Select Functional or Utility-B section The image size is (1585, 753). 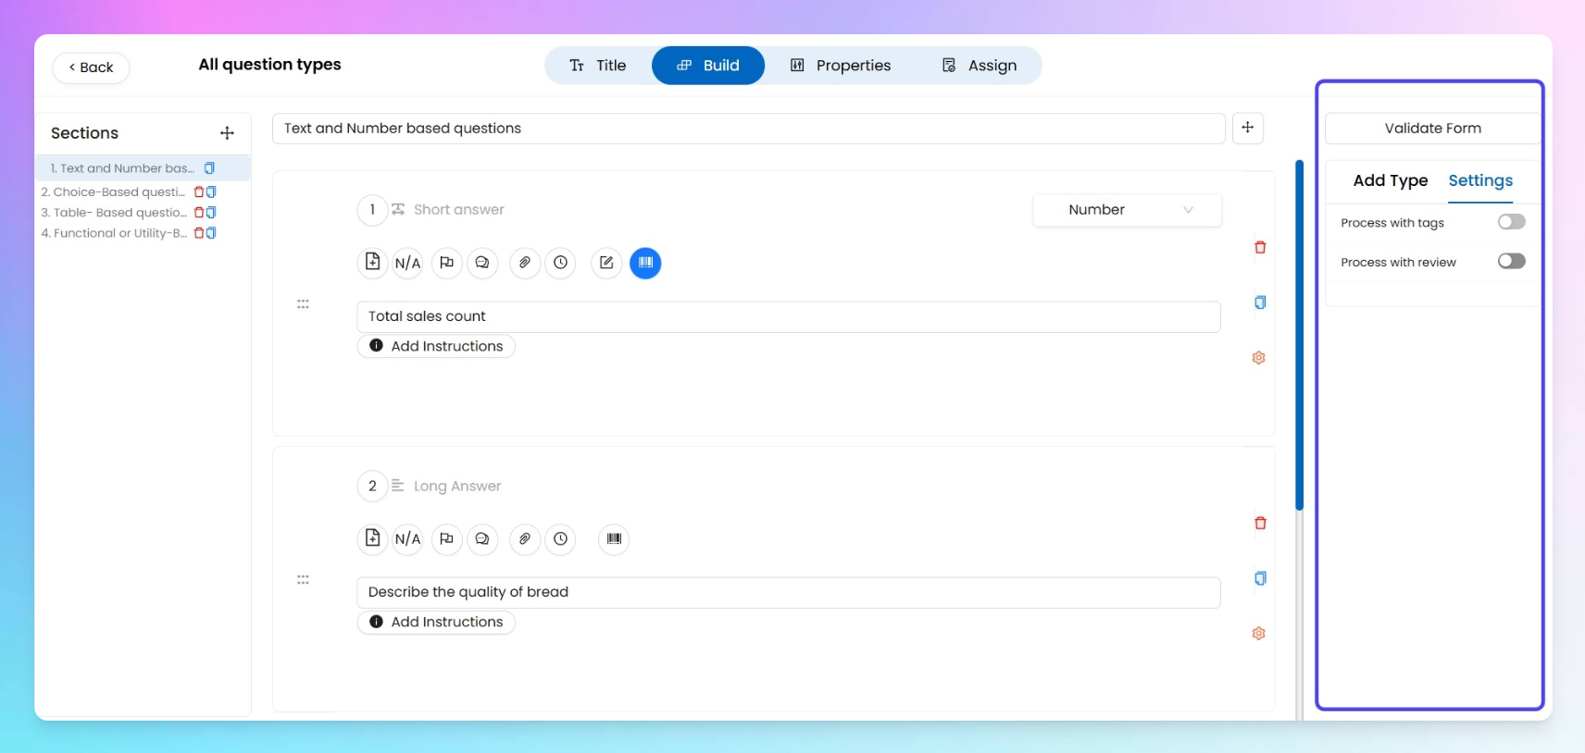(114, 233)
